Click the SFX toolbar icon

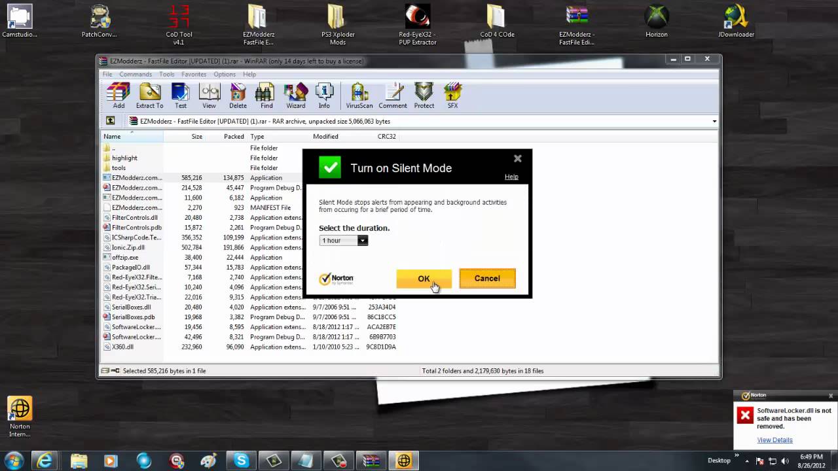[x=452, y=96]
